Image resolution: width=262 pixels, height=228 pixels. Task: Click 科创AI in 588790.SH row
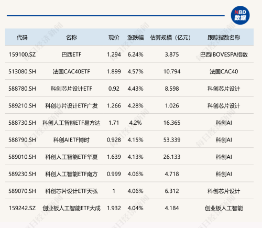coord(224,140)
